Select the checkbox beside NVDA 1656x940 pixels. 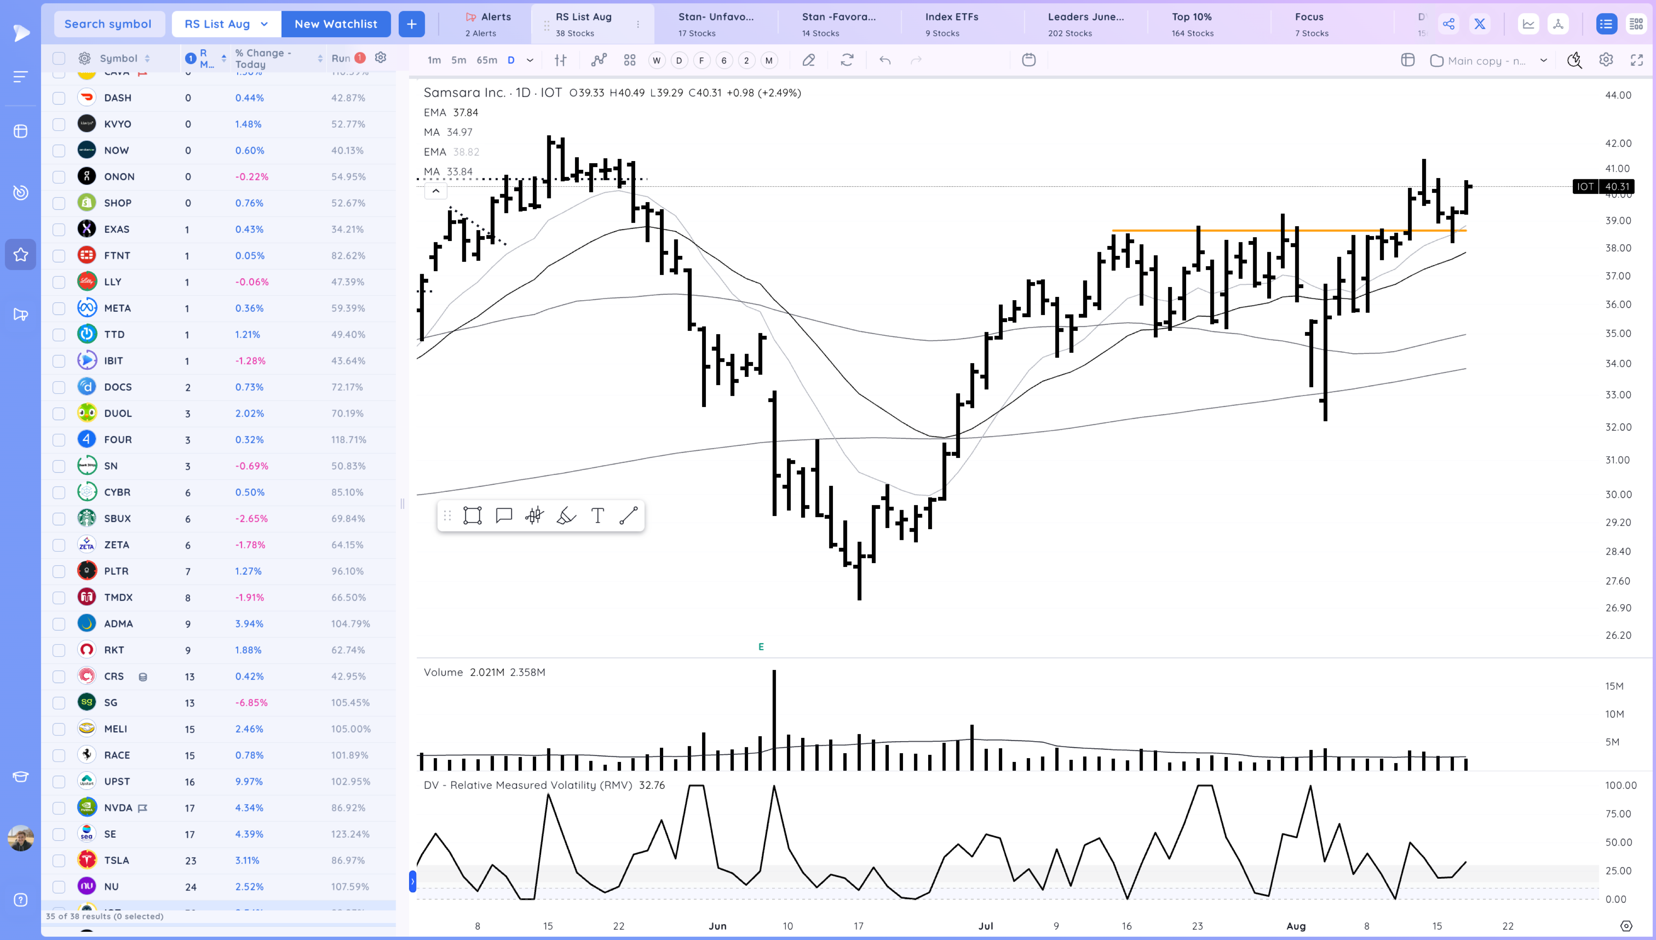(59, 807)
